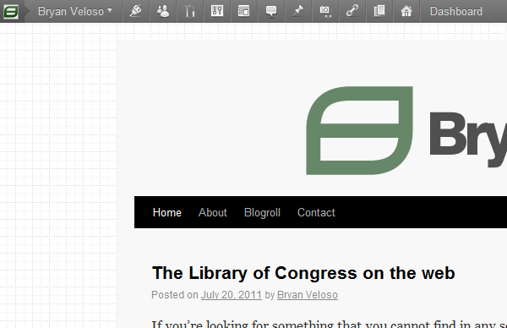Open the Plugins plug icon
507x328 pixels.
(136, 11)
